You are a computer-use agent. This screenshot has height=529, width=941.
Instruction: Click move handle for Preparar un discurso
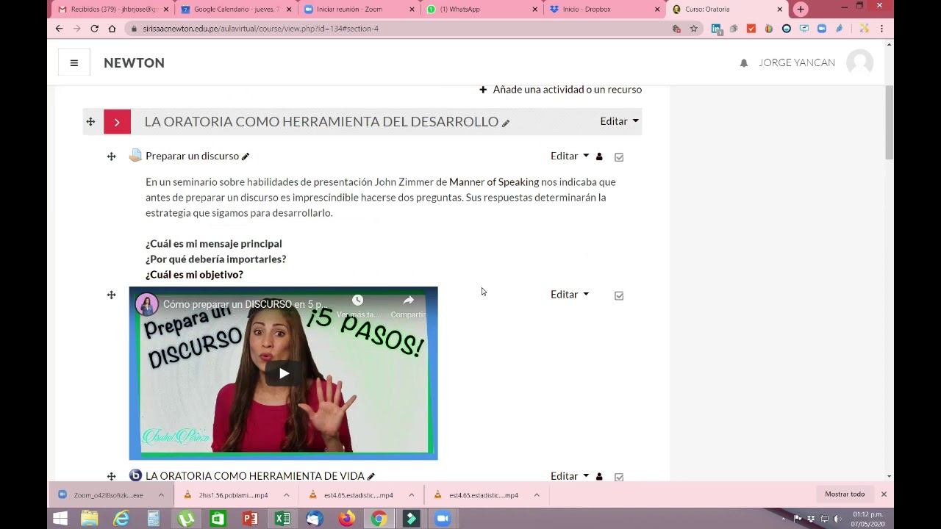tap(112, 156)
